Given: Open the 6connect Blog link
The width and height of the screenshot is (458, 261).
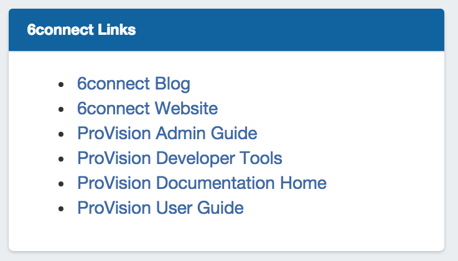Looking at the screenshot, I should 133,84.
